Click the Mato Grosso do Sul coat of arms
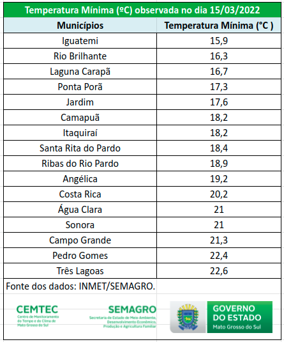Viewport: 284px width, 342px height. click(188, 317)
